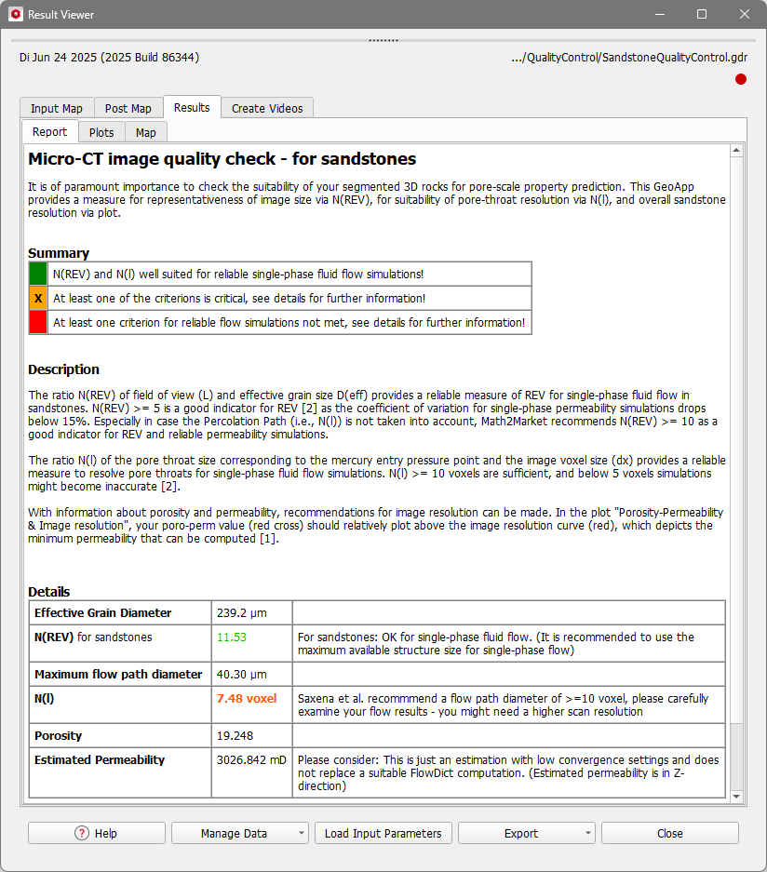Maximize the Result Viewer window
The image size is (767, 872).
pyautogui.click(x=702, y=15)
